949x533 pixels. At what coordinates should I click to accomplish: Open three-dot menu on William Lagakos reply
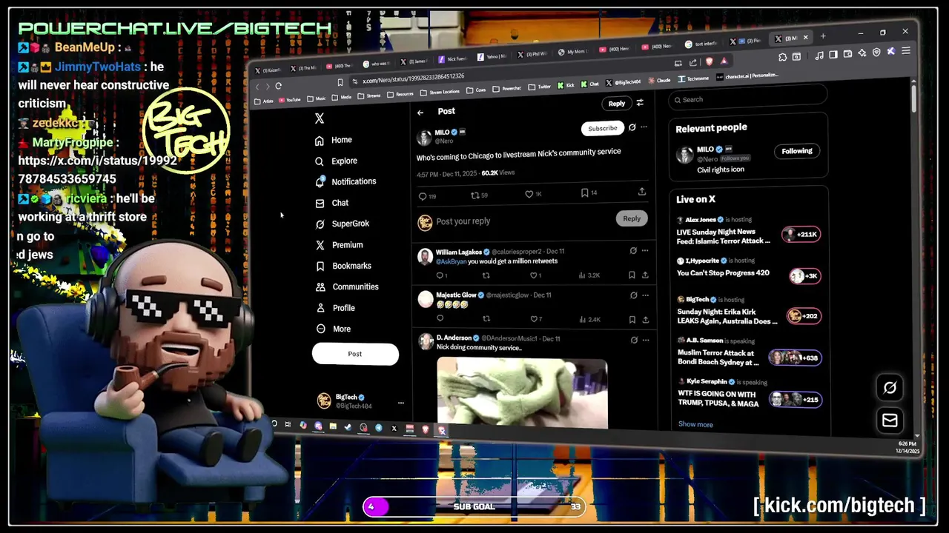tap(645, 250)
